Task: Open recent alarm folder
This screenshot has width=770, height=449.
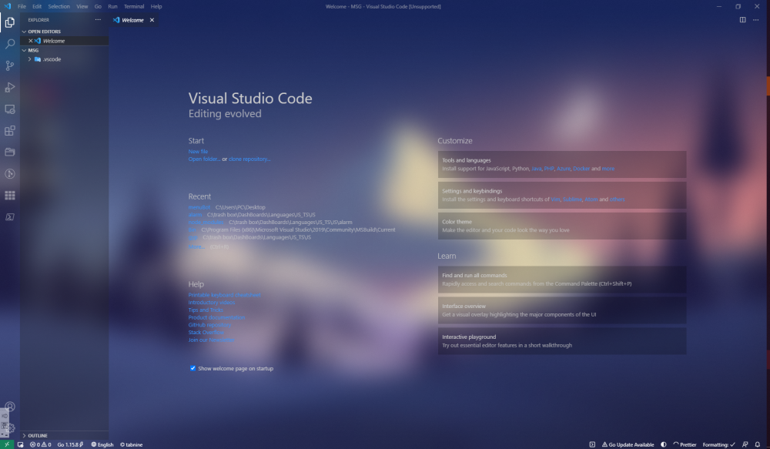Action: click(x=195, y=215)
